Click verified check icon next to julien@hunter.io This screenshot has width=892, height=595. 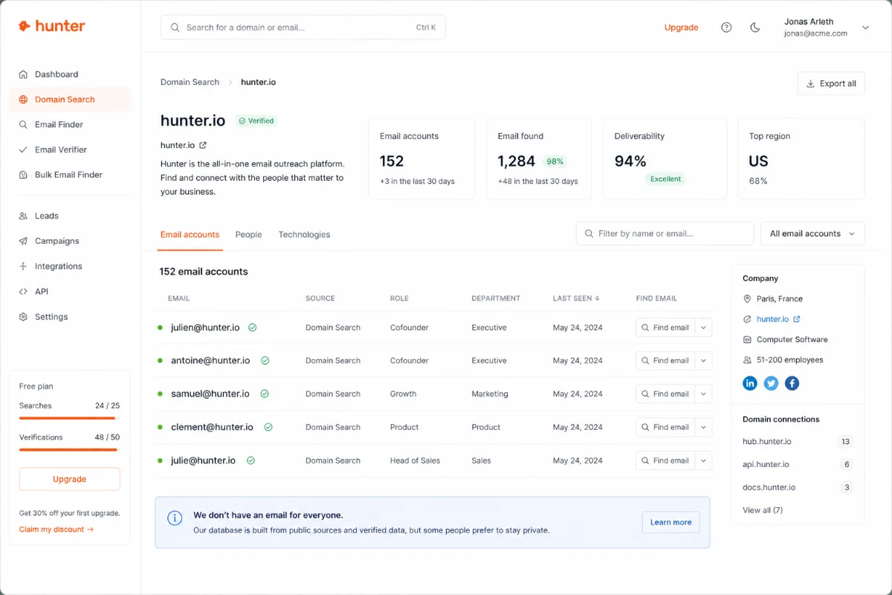[253, 327]
